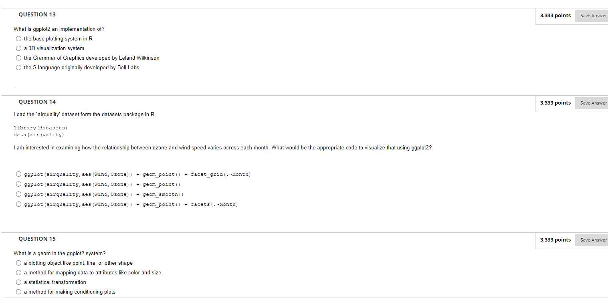Pick "a method for making conditioning plots"
This screenshot has height=298, width=608.
(x=18, y=292)
